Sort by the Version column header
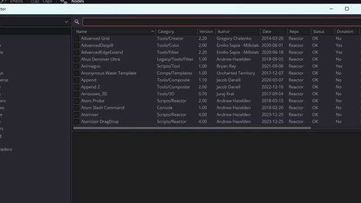 click(x=206, y=32)
